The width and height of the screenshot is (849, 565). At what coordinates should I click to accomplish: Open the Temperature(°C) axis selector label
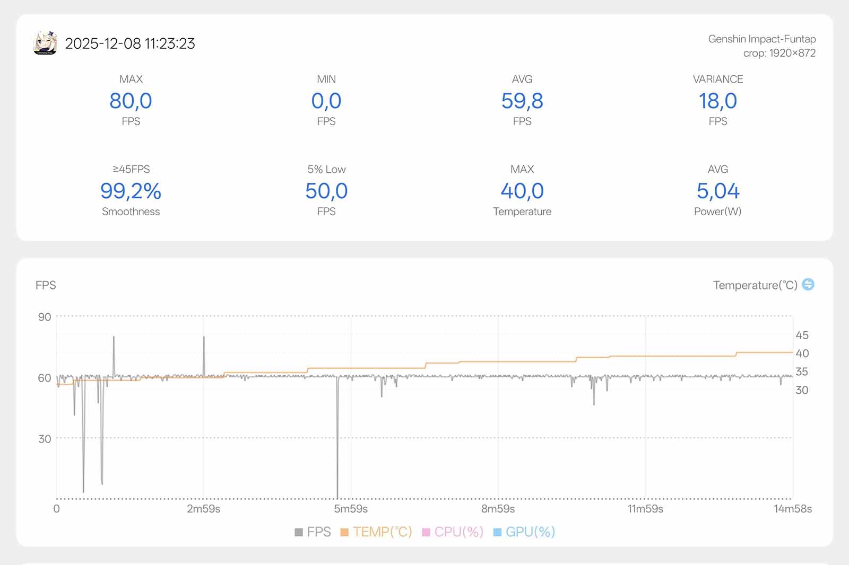755,285
